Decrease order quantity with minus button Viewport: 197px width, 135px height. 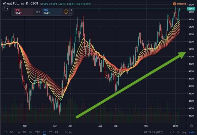coord(71,13)
